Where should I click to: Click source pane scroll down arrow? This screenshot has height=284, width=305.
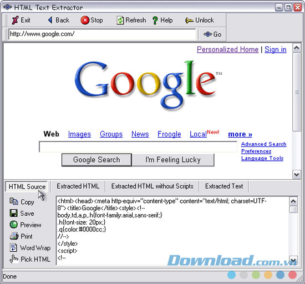293,260
